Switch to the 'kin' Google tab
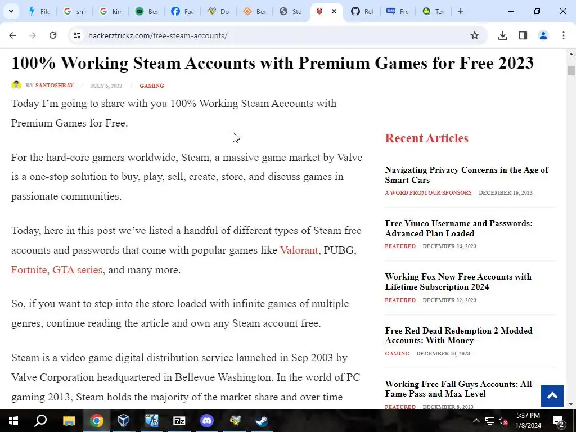The height and width of the screenshot is (432, 576). 111,11
